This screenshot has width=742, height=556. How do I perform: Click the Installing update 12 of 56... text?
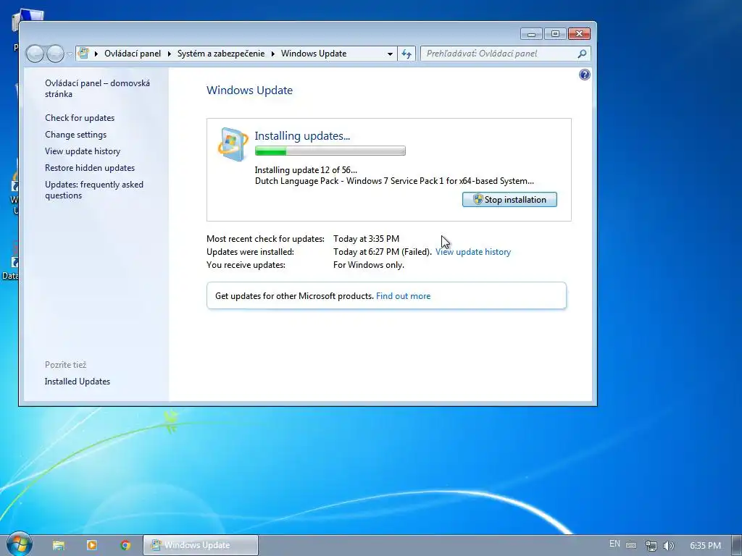(x=306, y=169)
